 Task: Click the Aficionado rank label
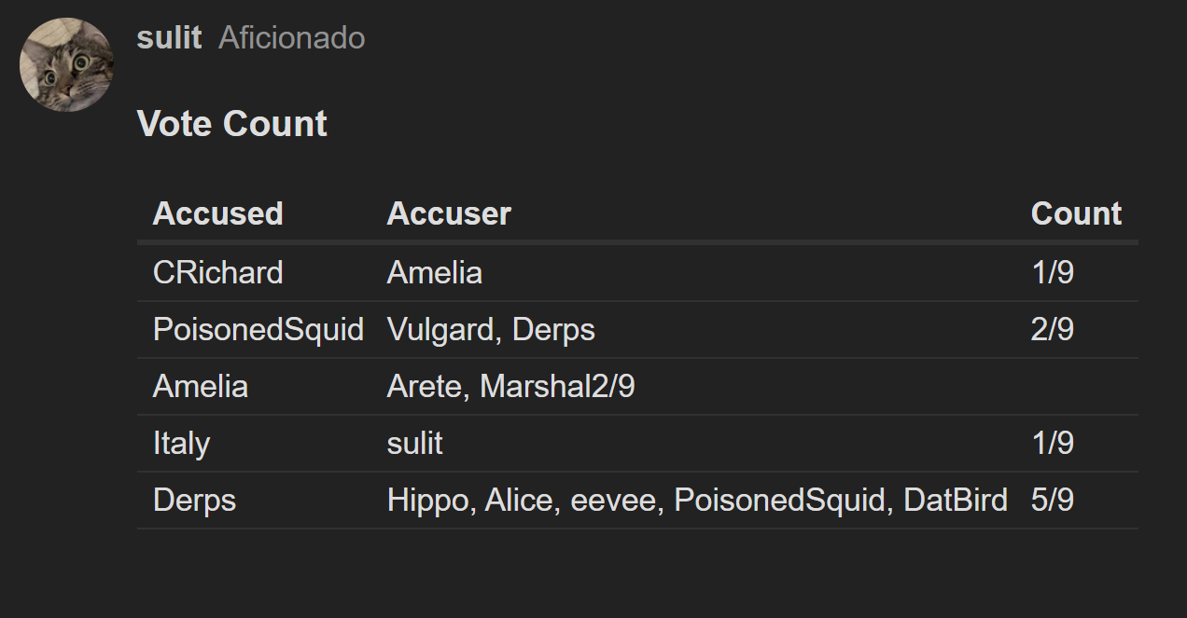pyautogui.click(x=291, y=37)
